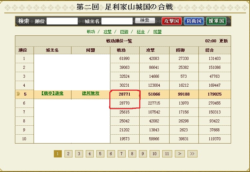
Task: Go to page 3 of rankings
Action: [79, 154]
